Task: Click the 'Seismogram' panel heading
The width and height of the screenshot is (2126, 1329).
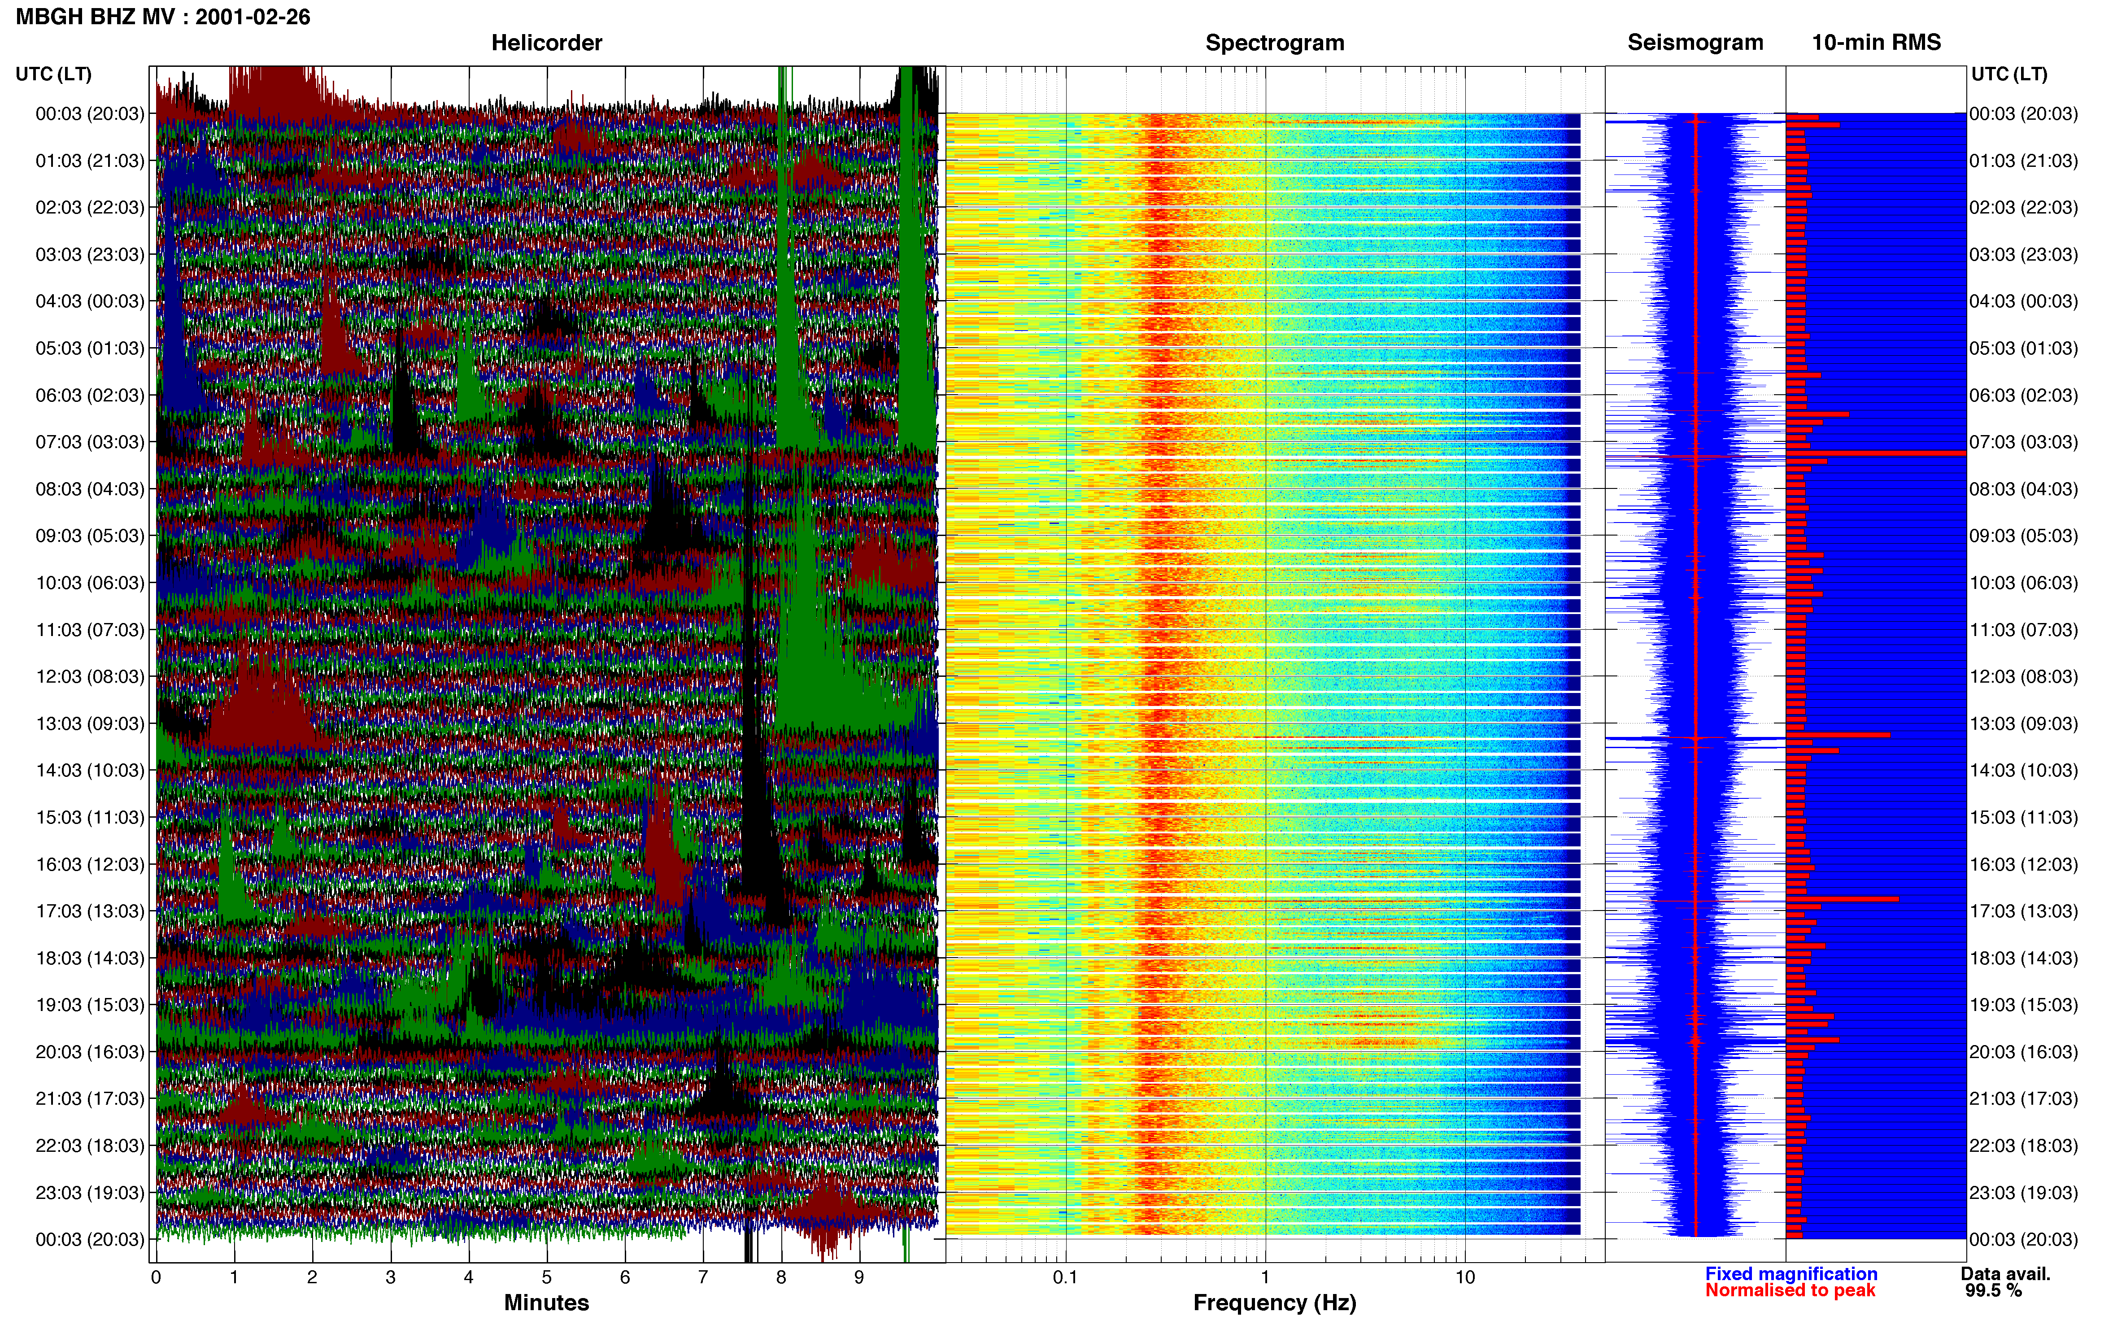Action: tap(1695, 42)
